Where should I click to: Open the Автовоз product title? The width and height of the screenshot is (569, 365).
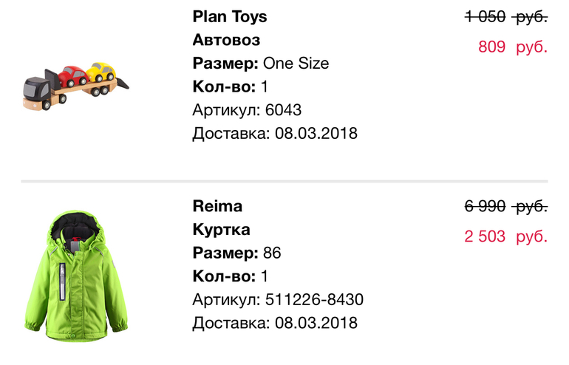[226, 40]
